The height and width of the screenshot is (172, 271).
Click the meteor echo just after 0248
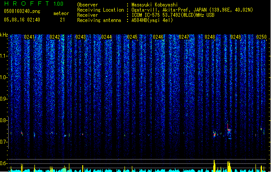[x=215, y=134]
